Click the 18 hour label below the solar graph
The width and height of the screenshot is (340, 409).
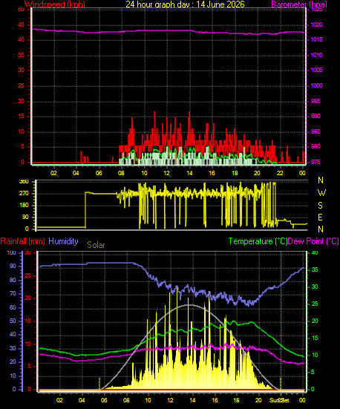(x=236, y=400)
